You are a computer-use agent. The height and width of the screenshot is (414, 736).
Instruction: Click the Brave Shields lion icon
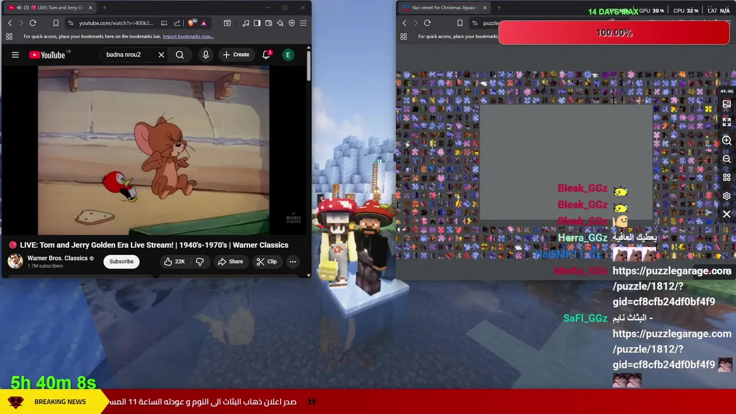click(x=191, y=23)
